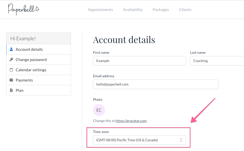Open the Time zone dropdown
244x151 pixels.
(x=139, y=140)
